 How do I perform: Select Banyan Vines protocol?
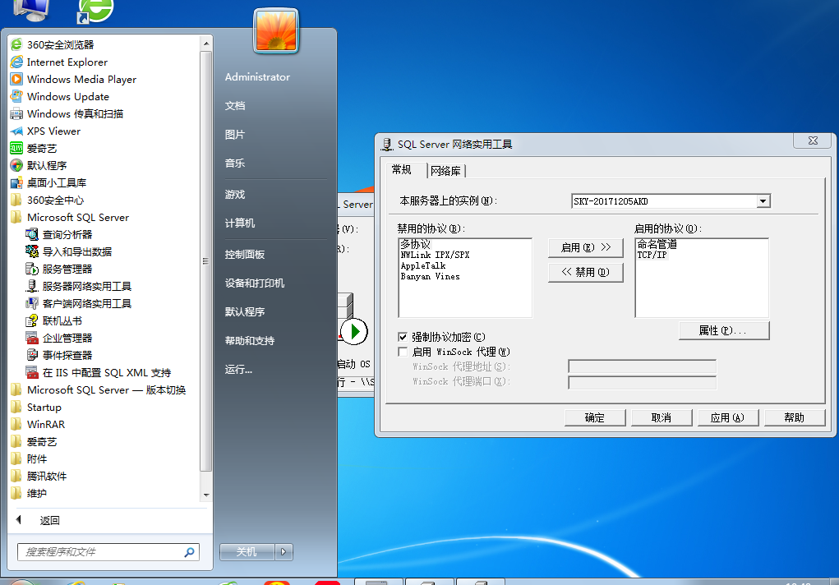[x=431, y=276]
